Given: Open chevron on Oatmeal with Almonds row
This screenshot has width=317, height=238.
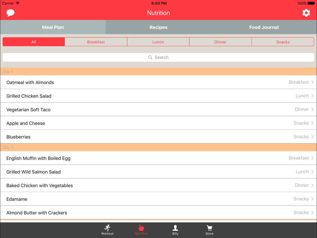Looking at the screenshot, I should pos(312,82).
